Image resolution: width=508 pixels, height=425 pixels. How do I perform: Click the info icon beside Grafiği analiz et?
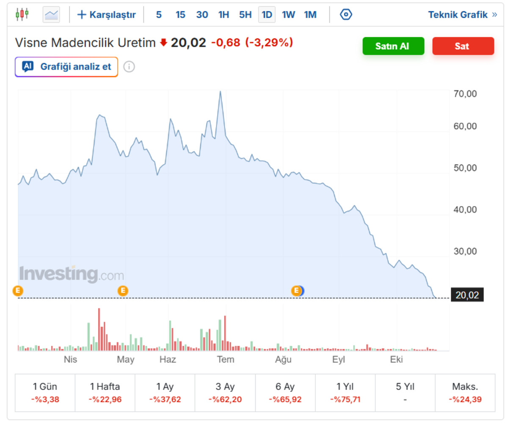(x=129, y=66)
